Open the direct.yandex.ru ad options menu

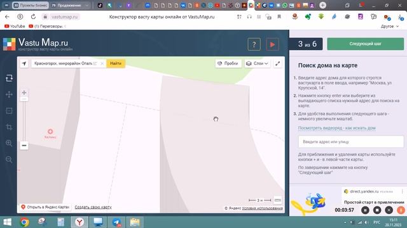402,191
